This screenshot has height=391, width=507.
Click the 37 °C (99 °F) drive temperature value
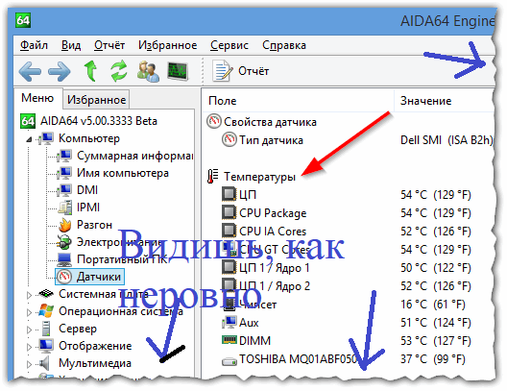(x=433, y=359)
